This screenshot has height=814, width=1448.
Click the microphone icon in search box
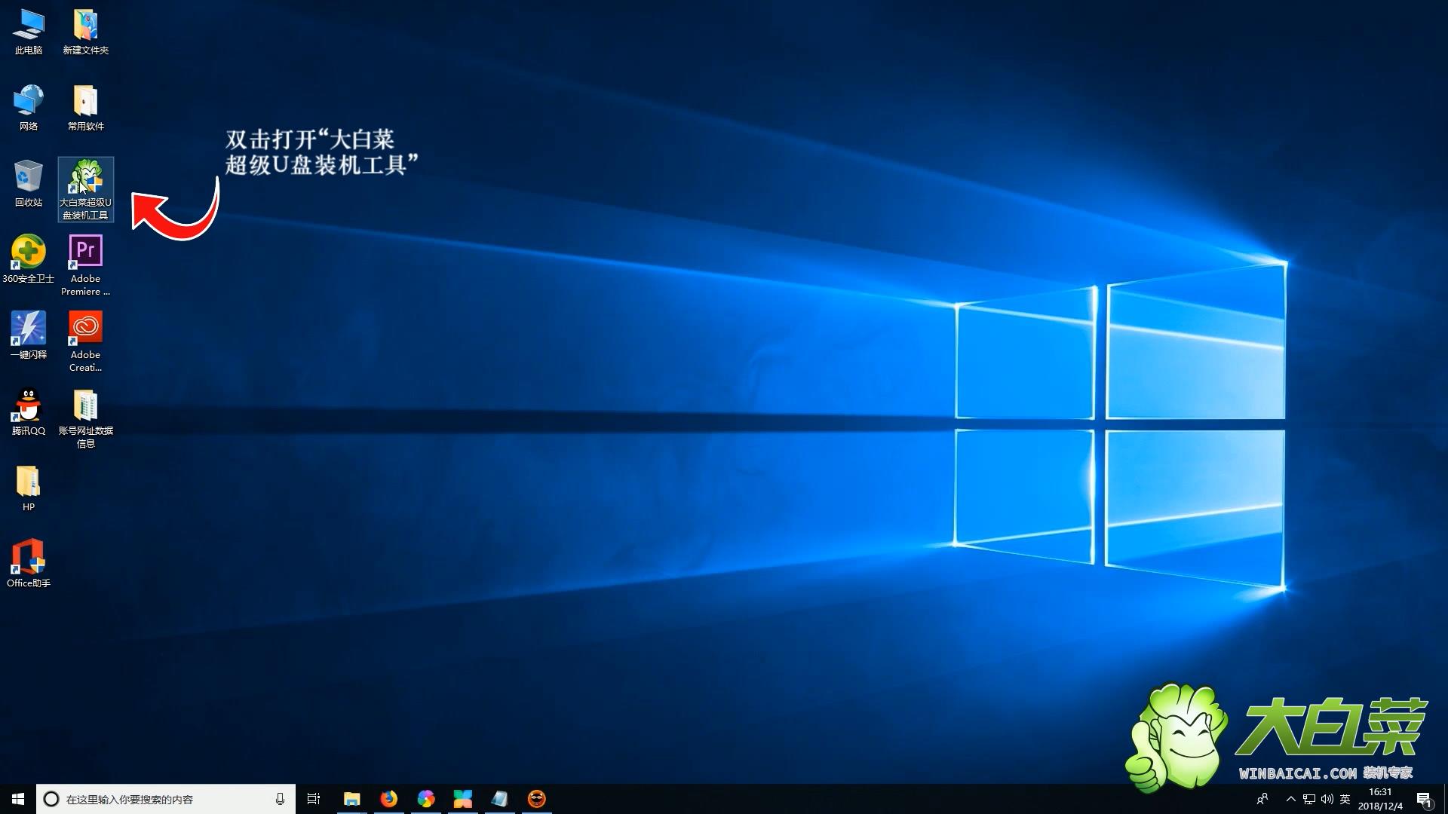280,799
